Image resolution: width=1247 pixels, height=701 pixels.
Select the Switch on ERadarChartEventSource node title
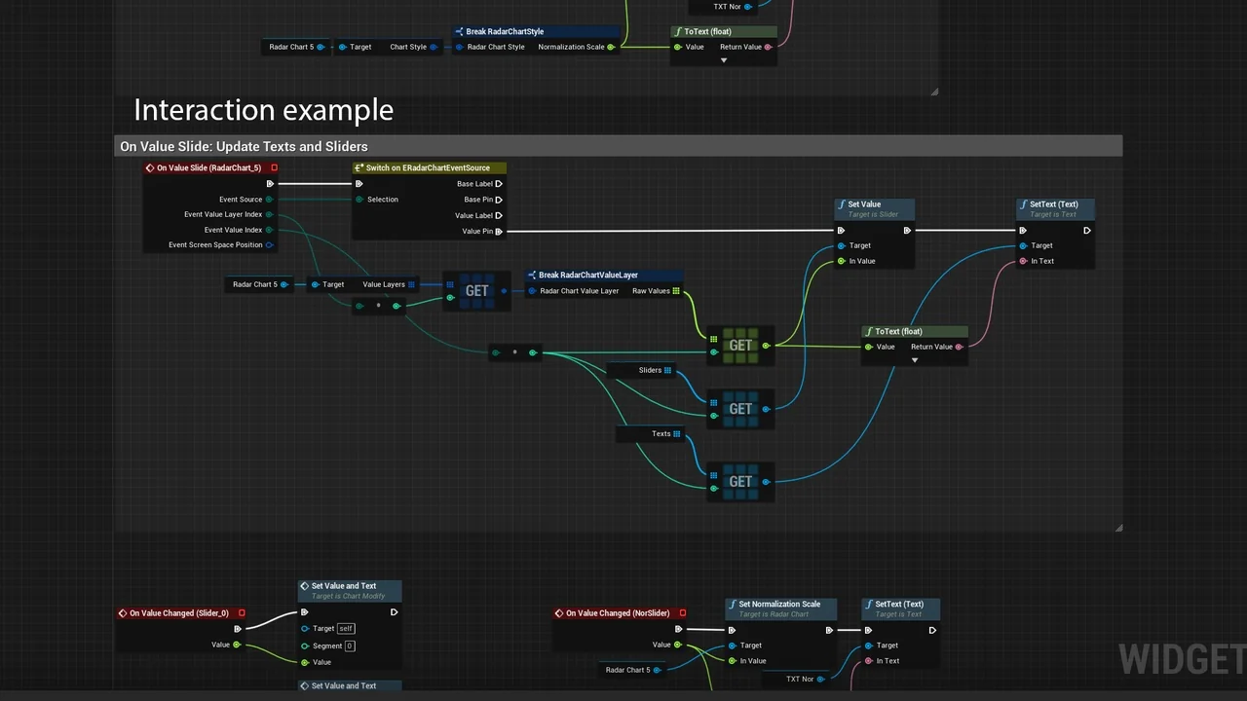pyautogui.click(x=429, y=168)
